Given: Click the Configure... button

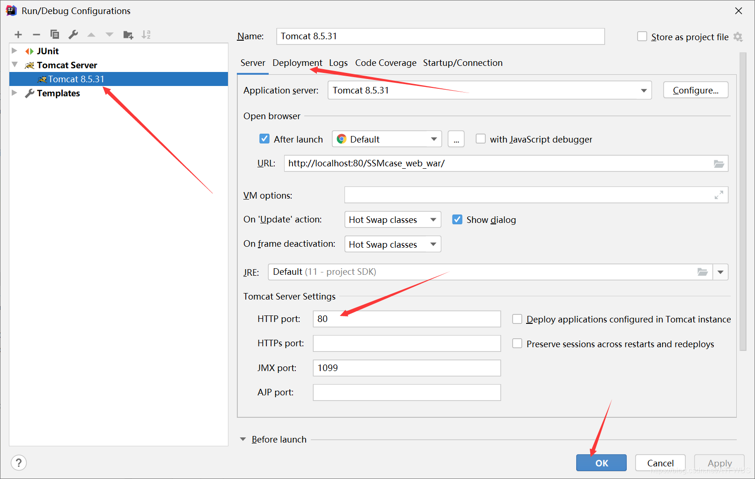Looking at the screenshot, I should click(696, 90).
